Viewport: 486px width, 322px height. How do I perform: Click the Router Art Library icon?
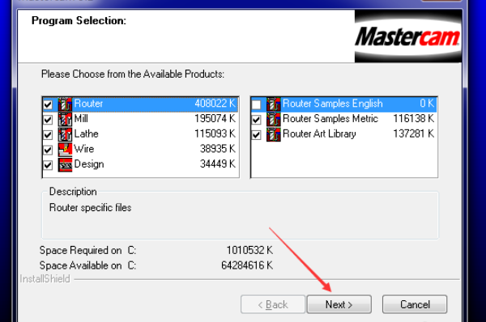point(274,134)
